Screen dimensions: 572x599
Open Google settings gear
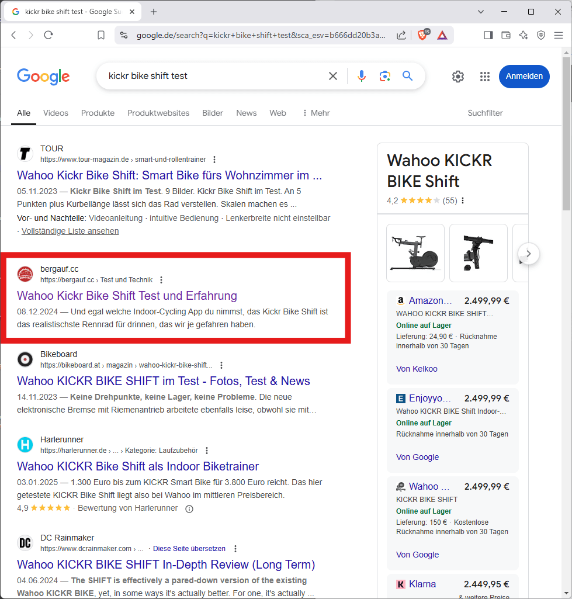(x=458, y=77)
